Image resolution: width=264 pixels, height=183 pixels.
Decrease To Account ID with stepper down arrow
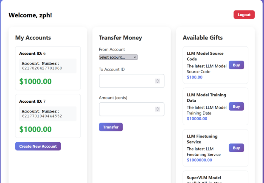tap(157, 82)
